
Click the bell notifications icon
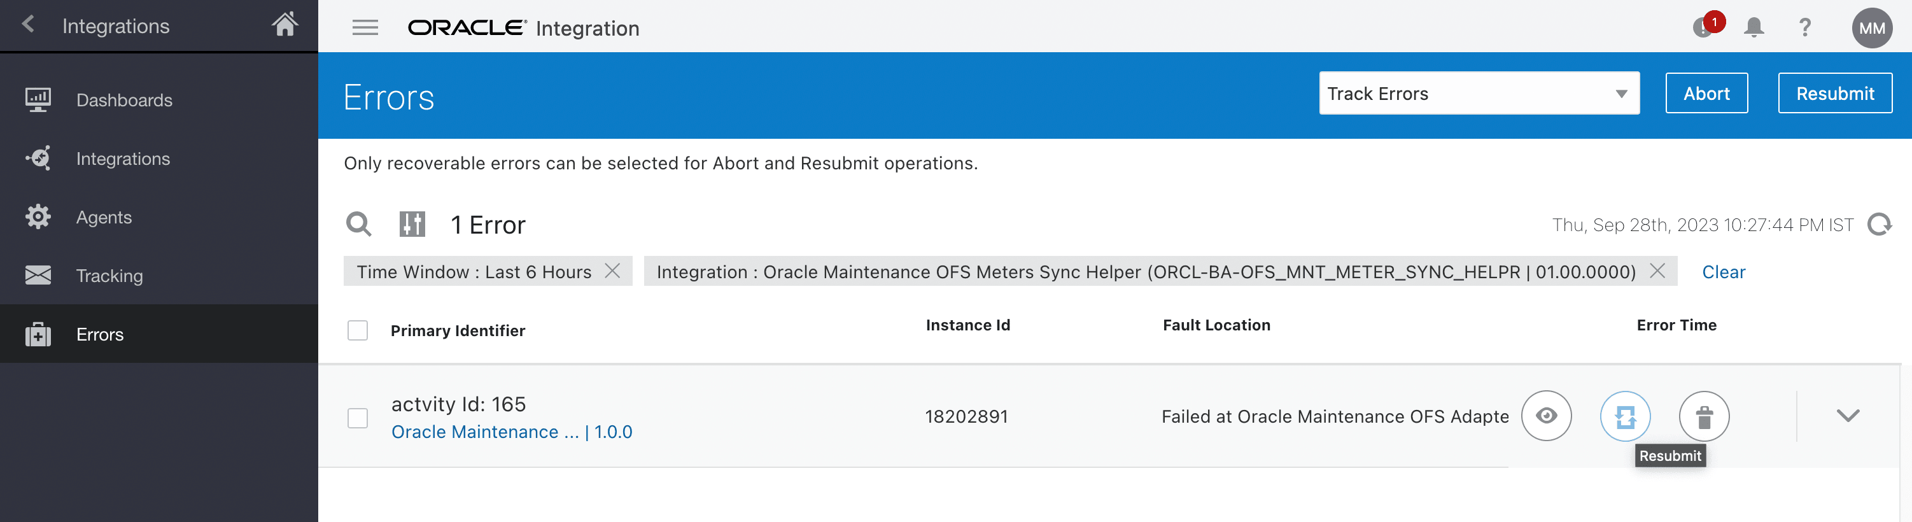(x=1754, y=28)
